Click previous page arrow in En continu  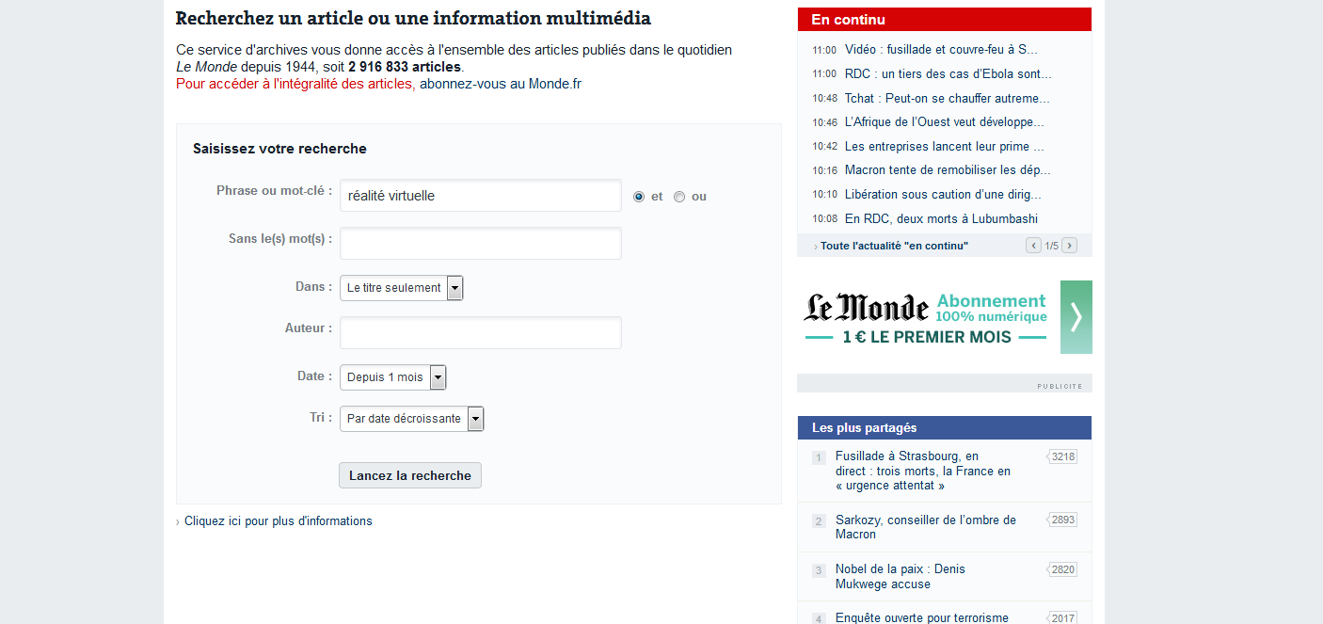tap(1033, 246)
